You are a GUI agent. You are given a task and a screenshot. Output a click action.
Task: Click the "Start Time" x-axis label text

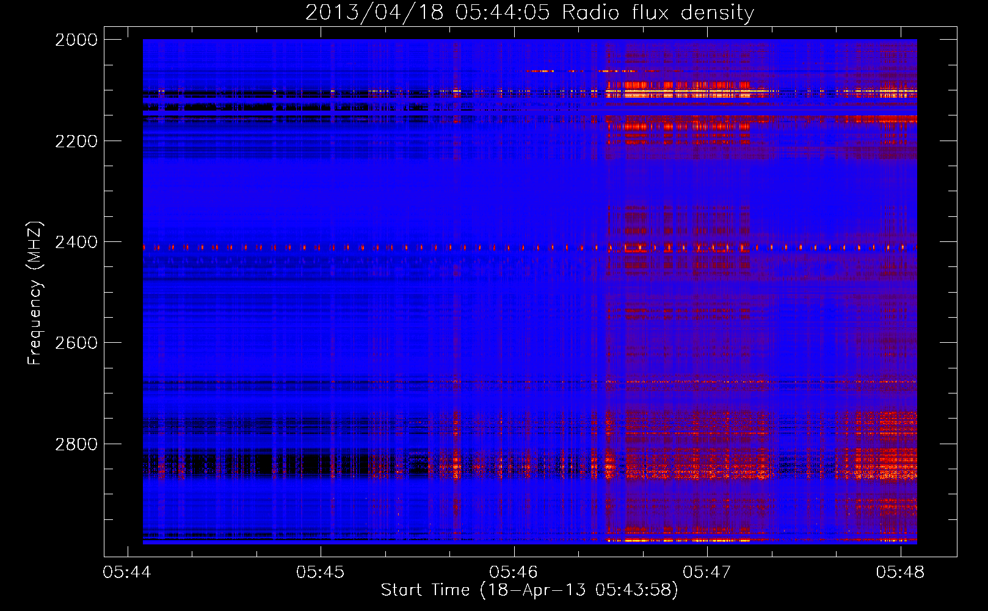[x=425, y=590]
